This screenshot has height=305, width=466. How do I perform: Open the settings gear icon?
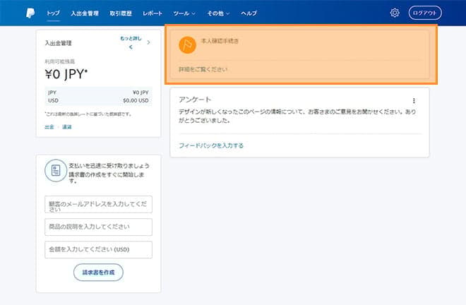[x=395, y=13]
